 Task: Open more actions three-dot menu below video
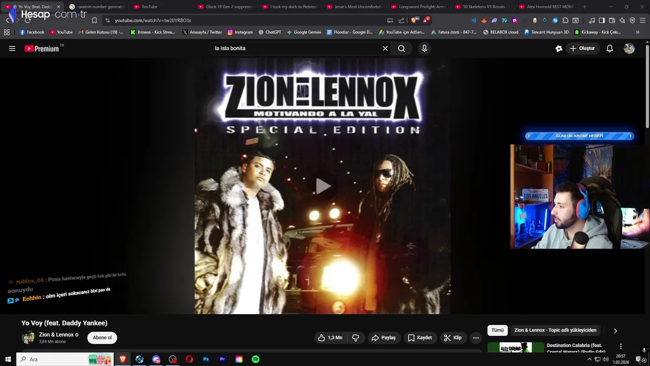(476, 338)
